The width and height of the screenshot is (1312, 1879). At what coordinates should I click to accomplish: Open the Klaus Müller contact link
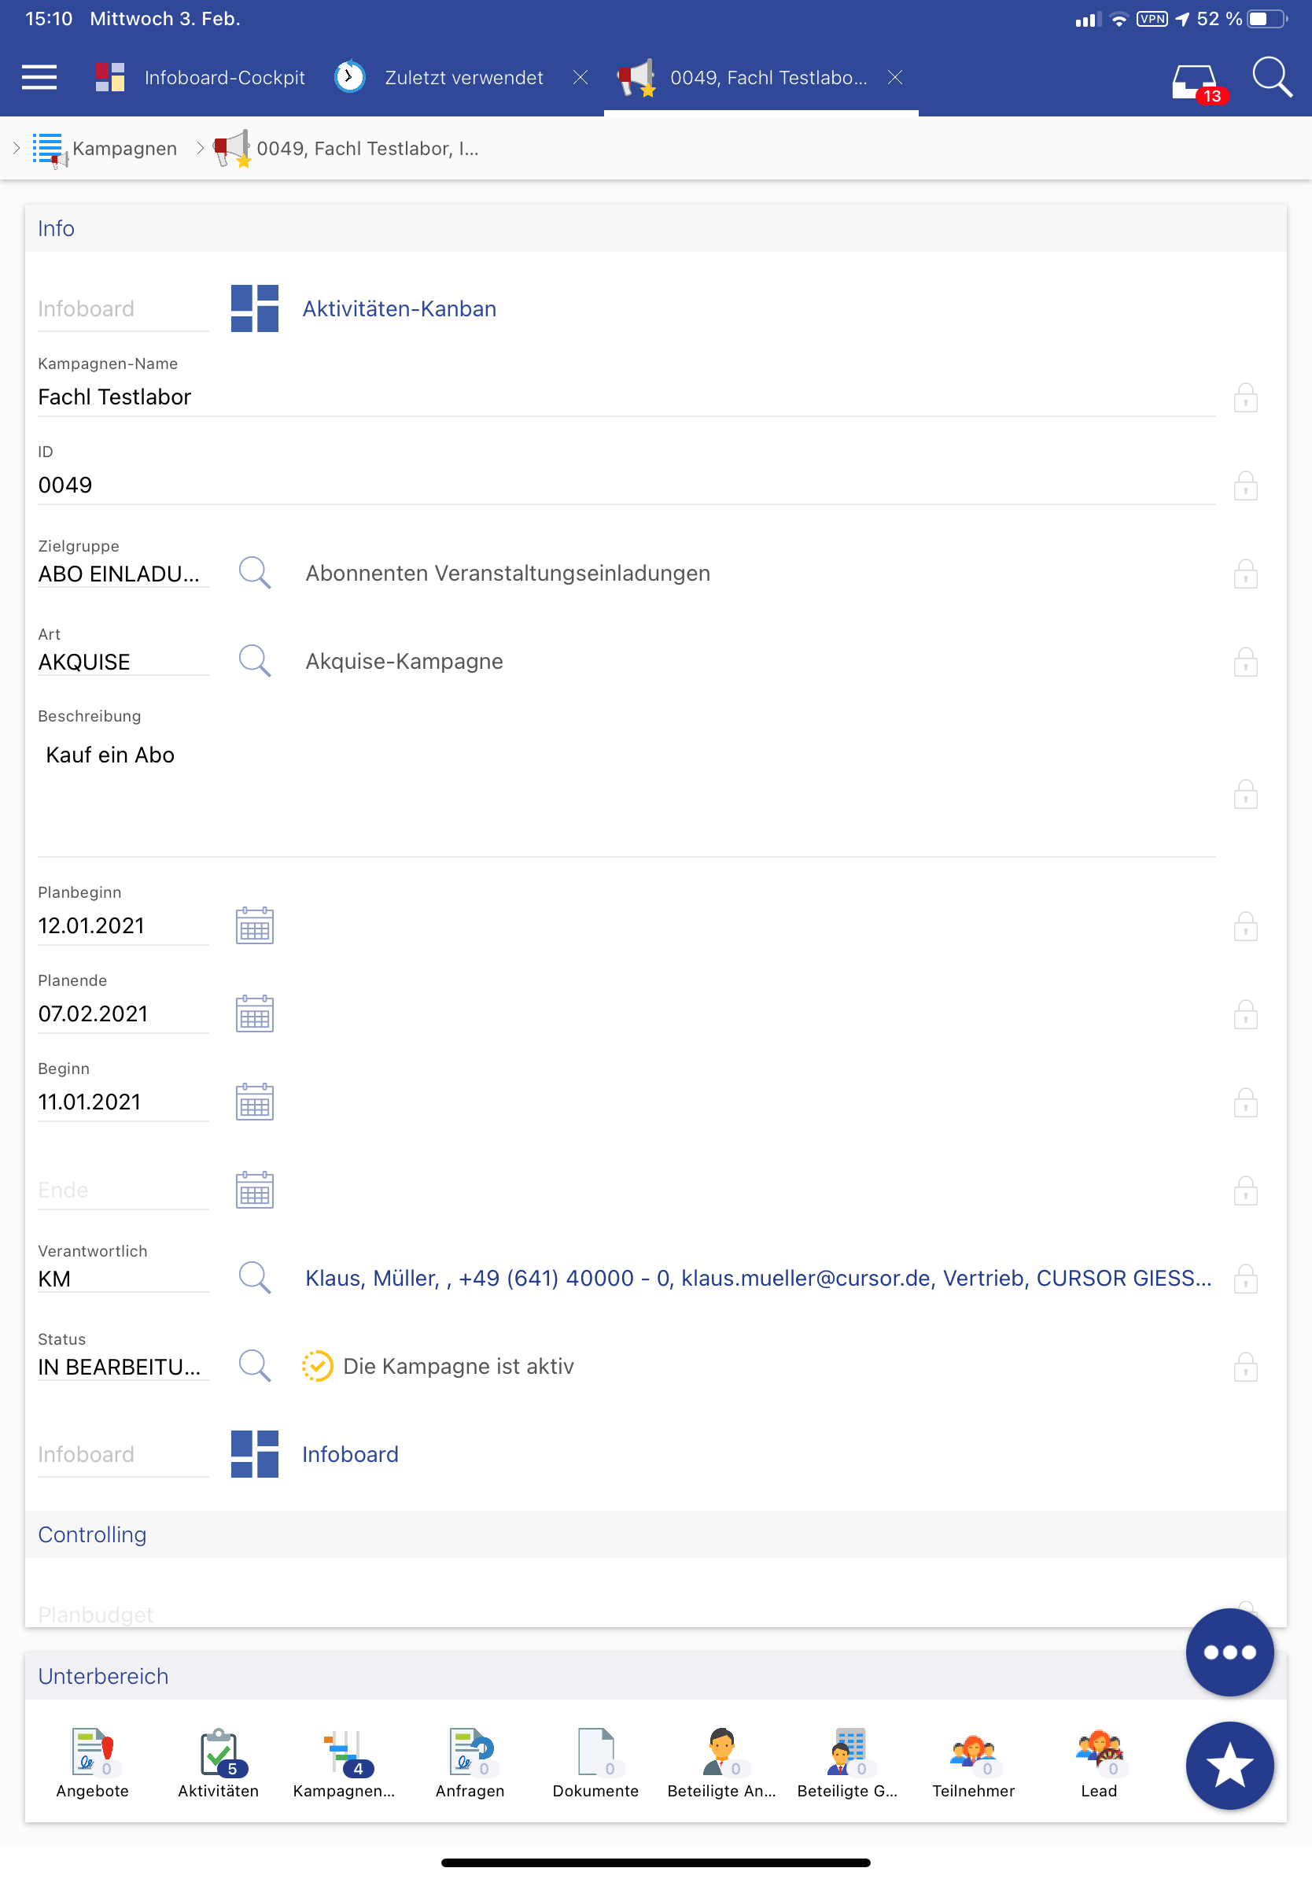click(x=757, y=1279)
